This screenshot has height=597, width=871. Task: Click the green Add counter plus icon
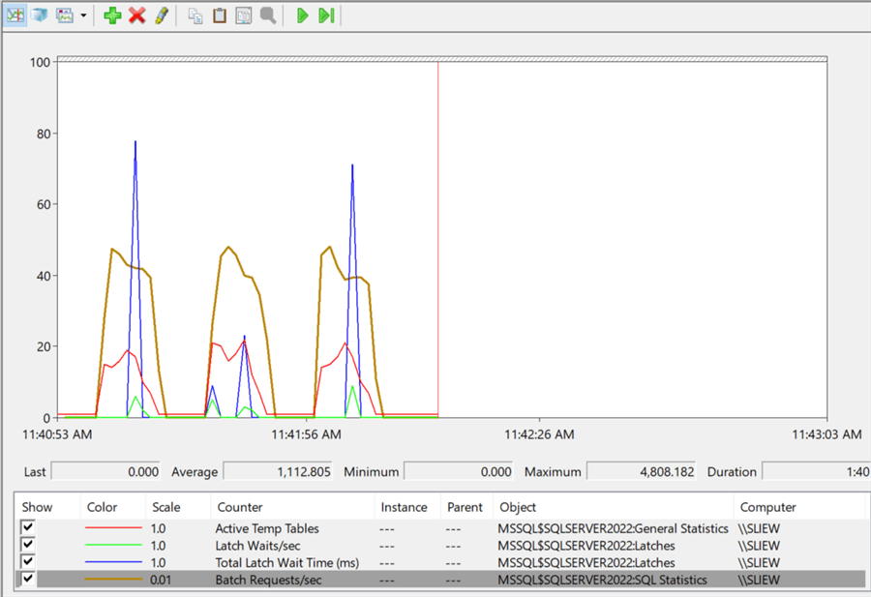pos(112,15)
